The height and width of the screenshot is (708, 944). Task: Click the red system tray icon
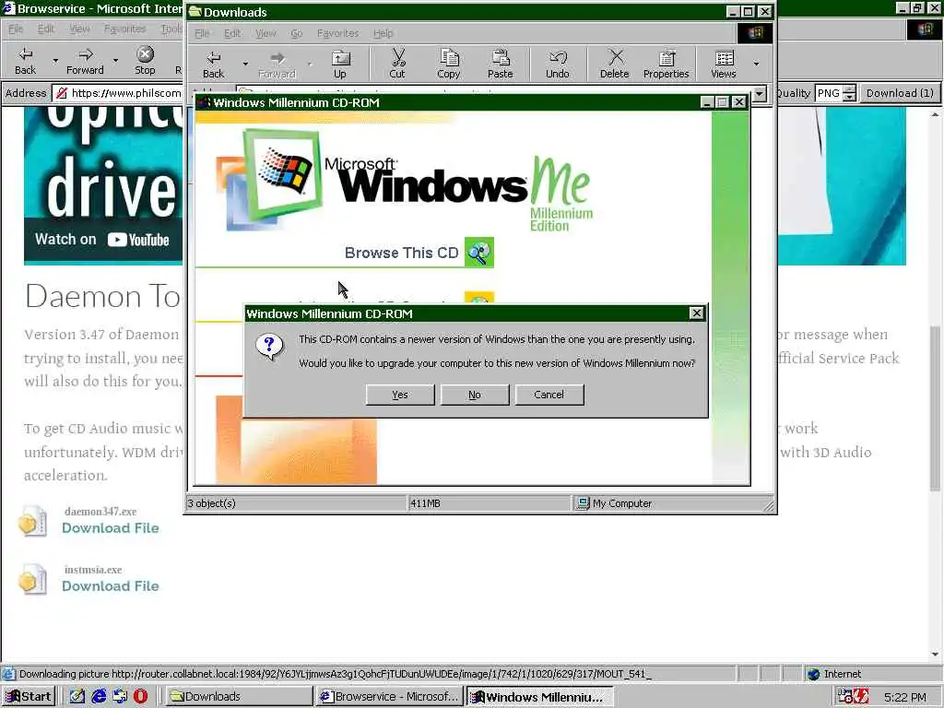point(861,697)
